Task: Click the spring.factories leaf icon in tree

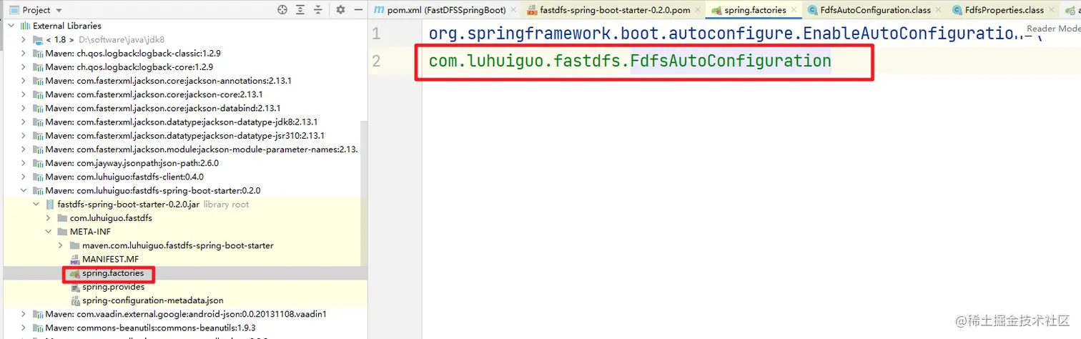Action: pyautogui.click(x=74, y=273)
